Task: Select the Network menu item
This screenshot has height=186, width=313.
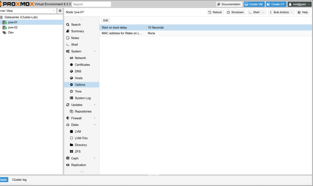Action: [x=80, y=58]
